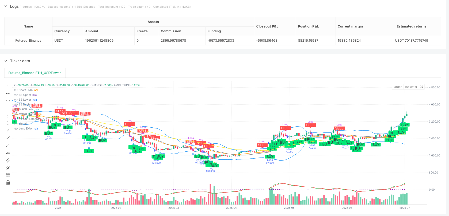
Task: Toggle the BB Lower eye icon
Action: point(16,100)
